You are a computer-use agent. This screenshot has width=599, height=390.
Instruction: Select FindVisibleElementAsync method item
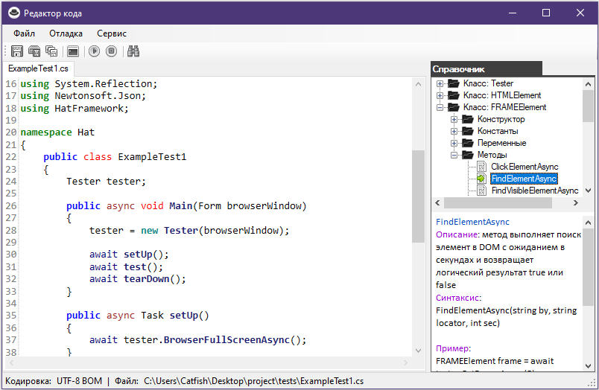coord(534,191)
